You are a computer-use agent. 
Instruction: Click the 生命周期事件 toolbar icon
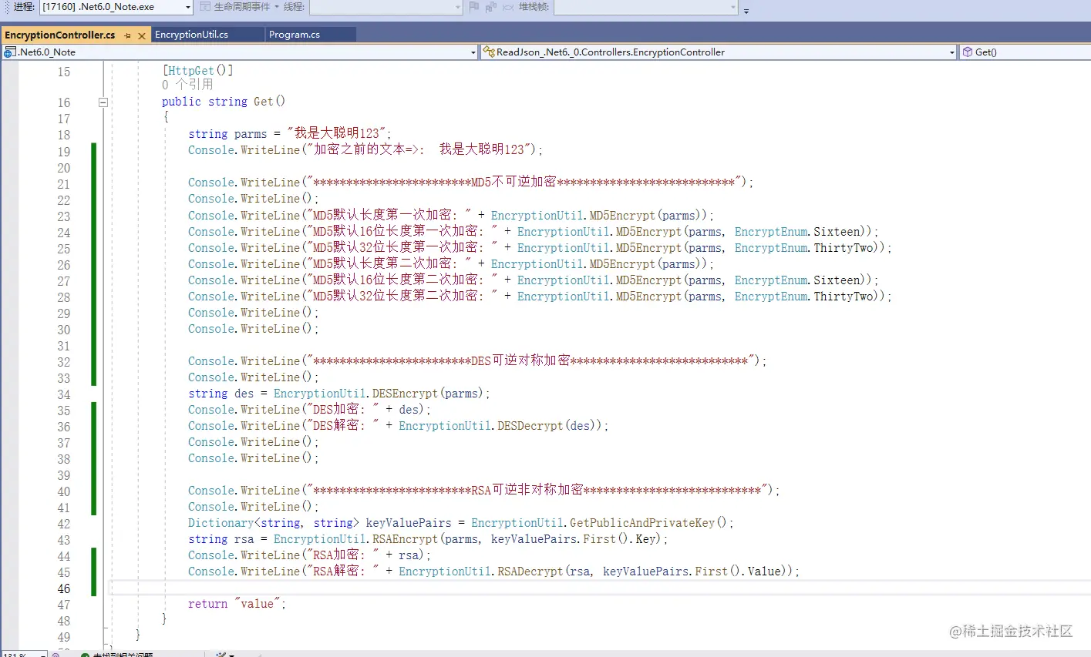205,7
